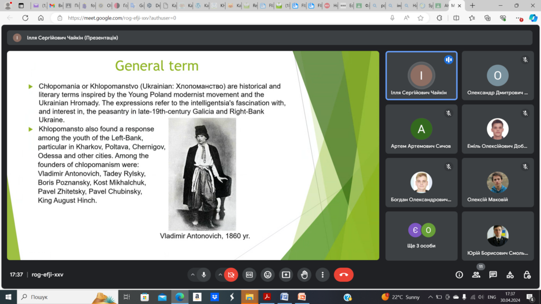Click the 'Ще 3 особи' participants tile
Image resolution: width=541 pixels, height=304 pixels.
(421, 235)
